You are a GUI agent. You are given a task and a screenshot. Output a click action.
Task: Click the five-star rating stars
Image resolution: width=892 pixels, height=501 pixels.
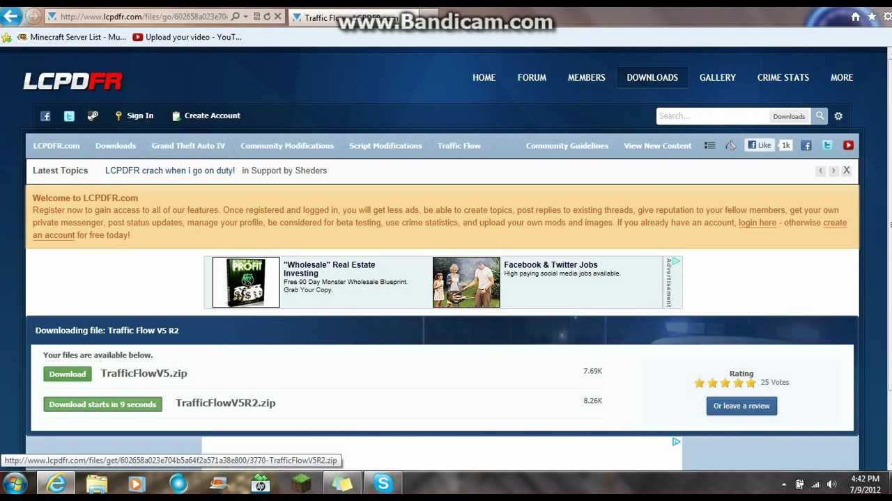click(725, 383)
